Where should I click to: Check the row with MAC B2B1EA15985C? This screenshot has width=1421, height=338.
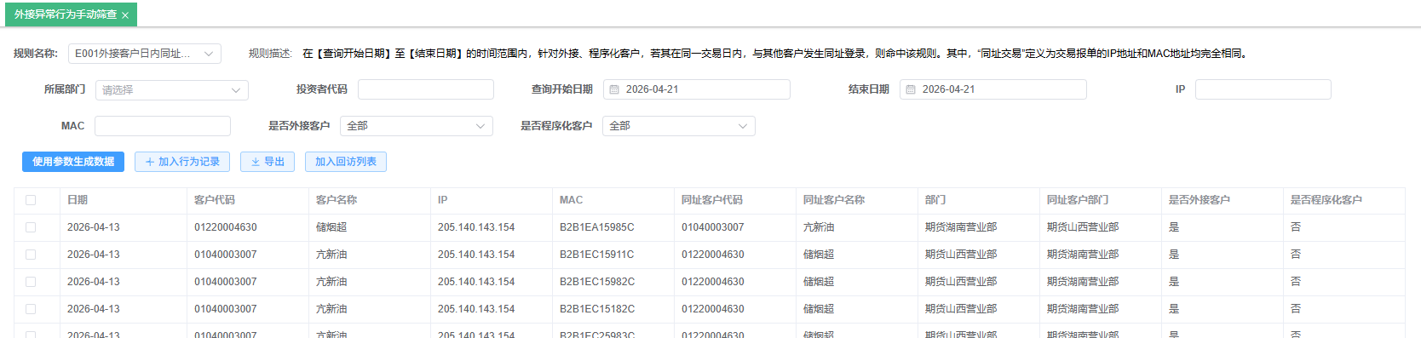click(31, 227)
